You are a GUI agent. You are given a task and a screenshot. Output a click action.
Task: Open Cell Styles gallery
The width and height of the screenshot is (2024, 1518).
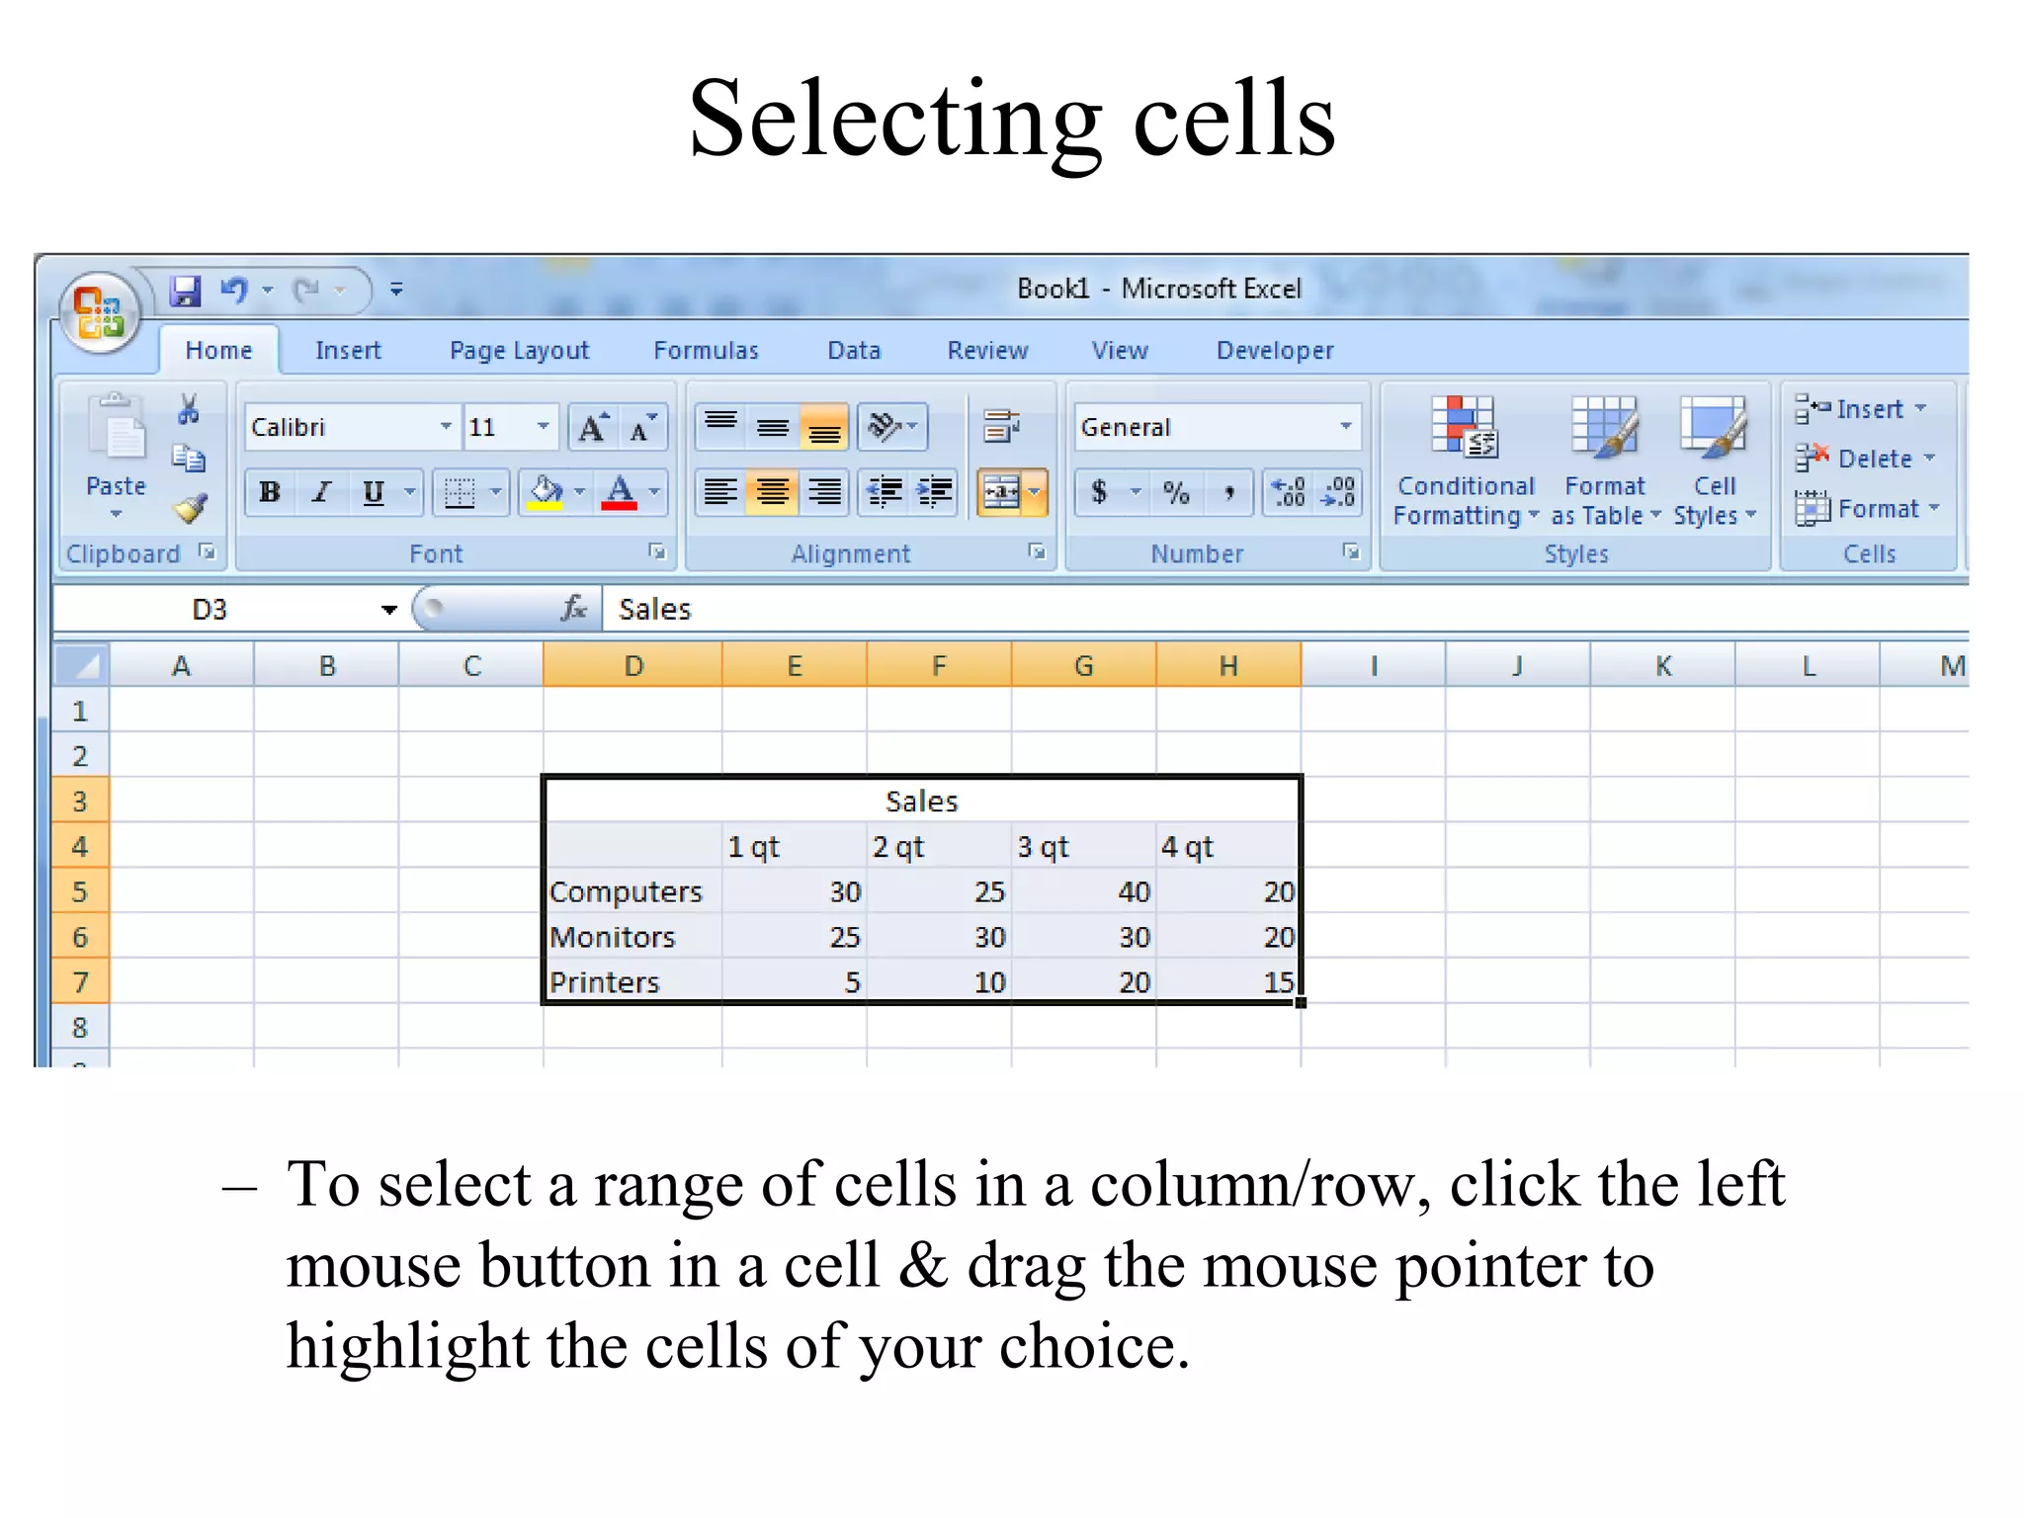pyautogui.click(x=1715, y=461)
